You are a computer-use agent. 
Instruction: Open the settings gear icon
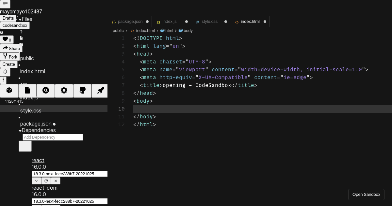click(64, 91)
